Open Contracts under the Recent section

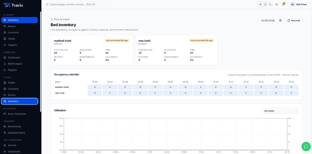tap(19, 32)
